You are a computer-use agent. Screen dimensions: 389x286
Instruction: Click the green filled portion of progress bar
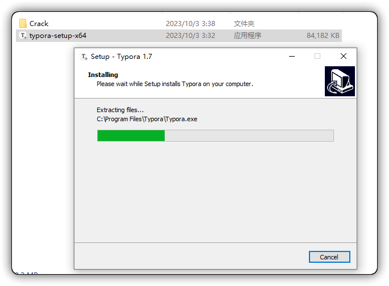click(131, 135)
